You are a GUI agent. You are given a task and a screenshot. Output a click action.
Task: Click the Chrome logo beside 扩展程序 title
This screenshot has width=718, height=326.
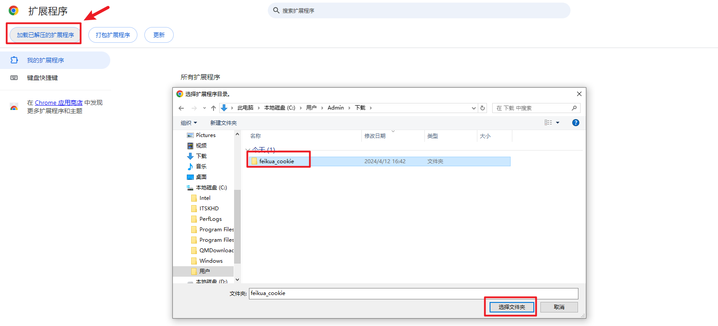(x=14, y=10)
